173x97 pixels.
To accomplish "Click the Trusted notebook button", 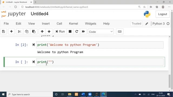I will point(137,23).
